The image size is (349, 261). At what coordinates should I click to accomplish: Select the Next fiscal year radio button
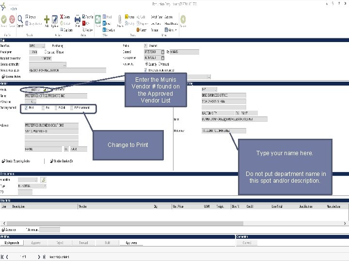pos(57,52)
